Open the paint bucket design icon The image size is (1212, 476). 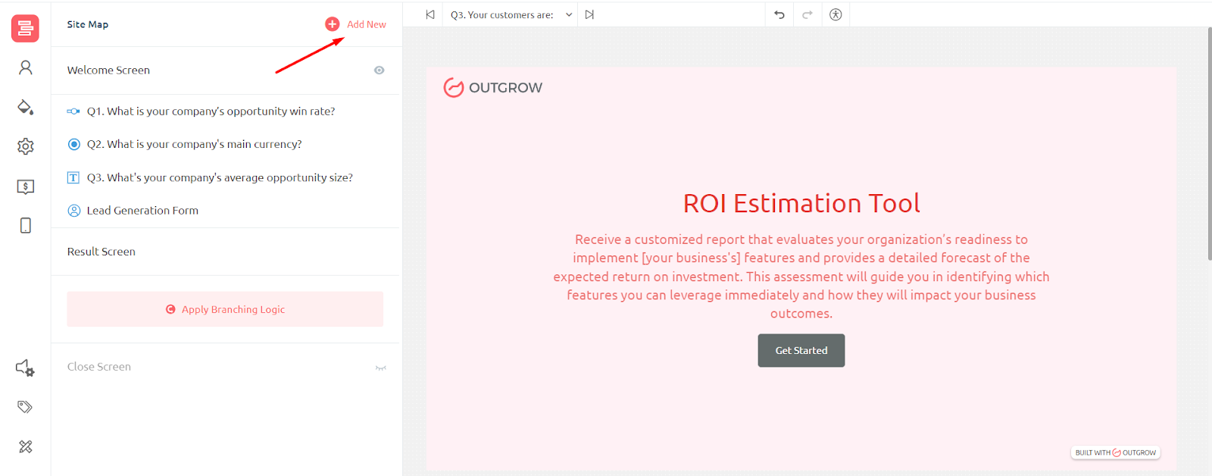(x=25, y=107)
